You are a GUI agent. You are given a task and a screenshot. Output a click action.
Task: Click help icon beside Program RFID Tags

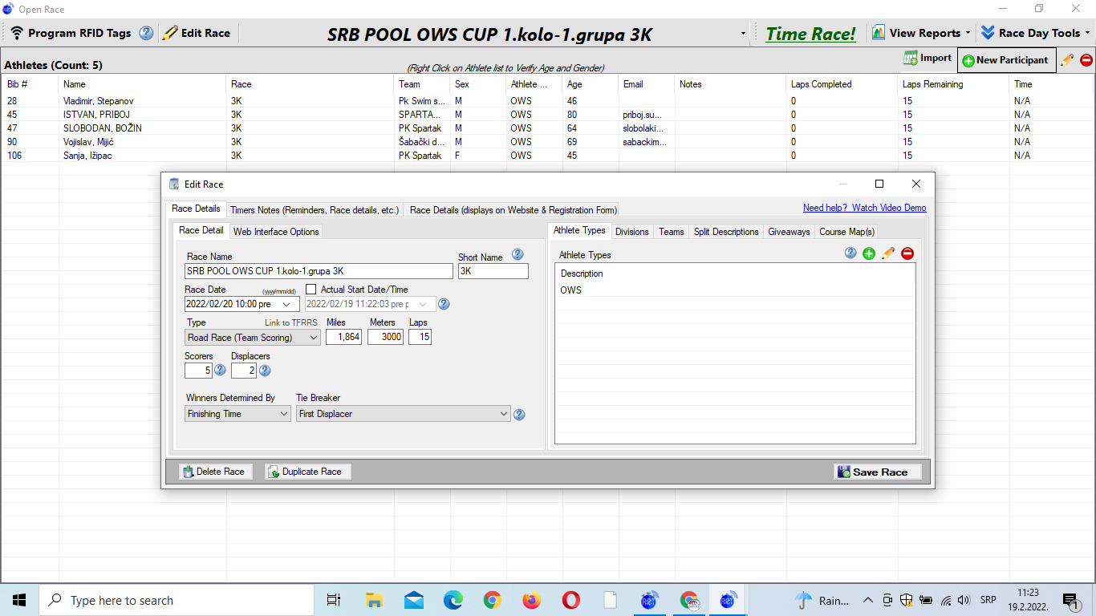tap(146, 33)
